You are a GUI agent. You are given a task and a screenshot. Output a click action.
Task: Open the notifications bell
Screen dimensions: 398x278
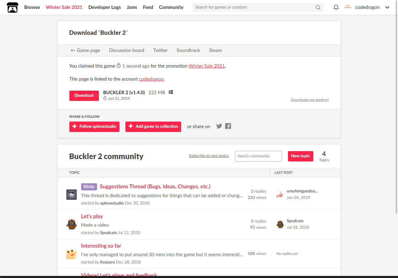tap(336, 7)
